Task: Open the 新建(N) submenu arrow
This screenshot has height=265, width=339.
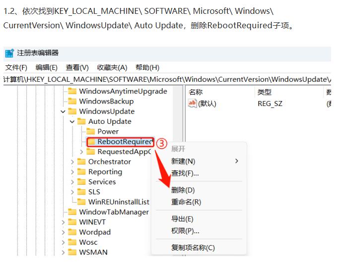Action: 237,161
